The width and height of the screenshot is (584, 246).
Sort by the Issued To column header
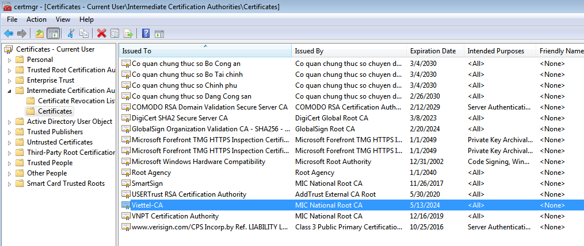click(205, 51)
